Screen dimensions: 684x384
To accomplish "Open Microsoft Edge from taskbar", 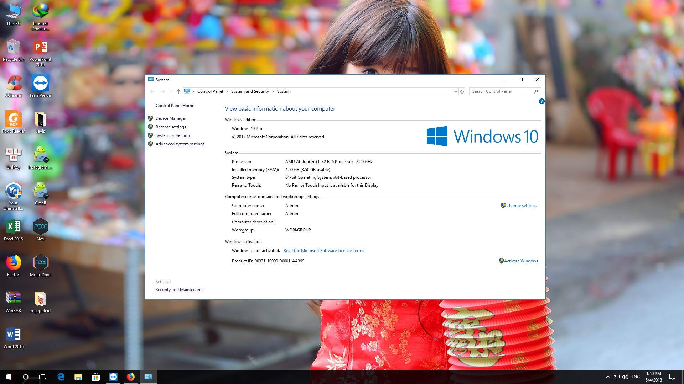I will pos(61,377).
